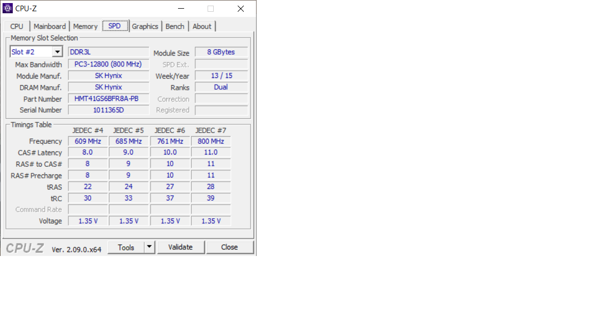This screenshot has width=608, height=334.
Task: Click the Close button at bottom
Action: (230, 247)
